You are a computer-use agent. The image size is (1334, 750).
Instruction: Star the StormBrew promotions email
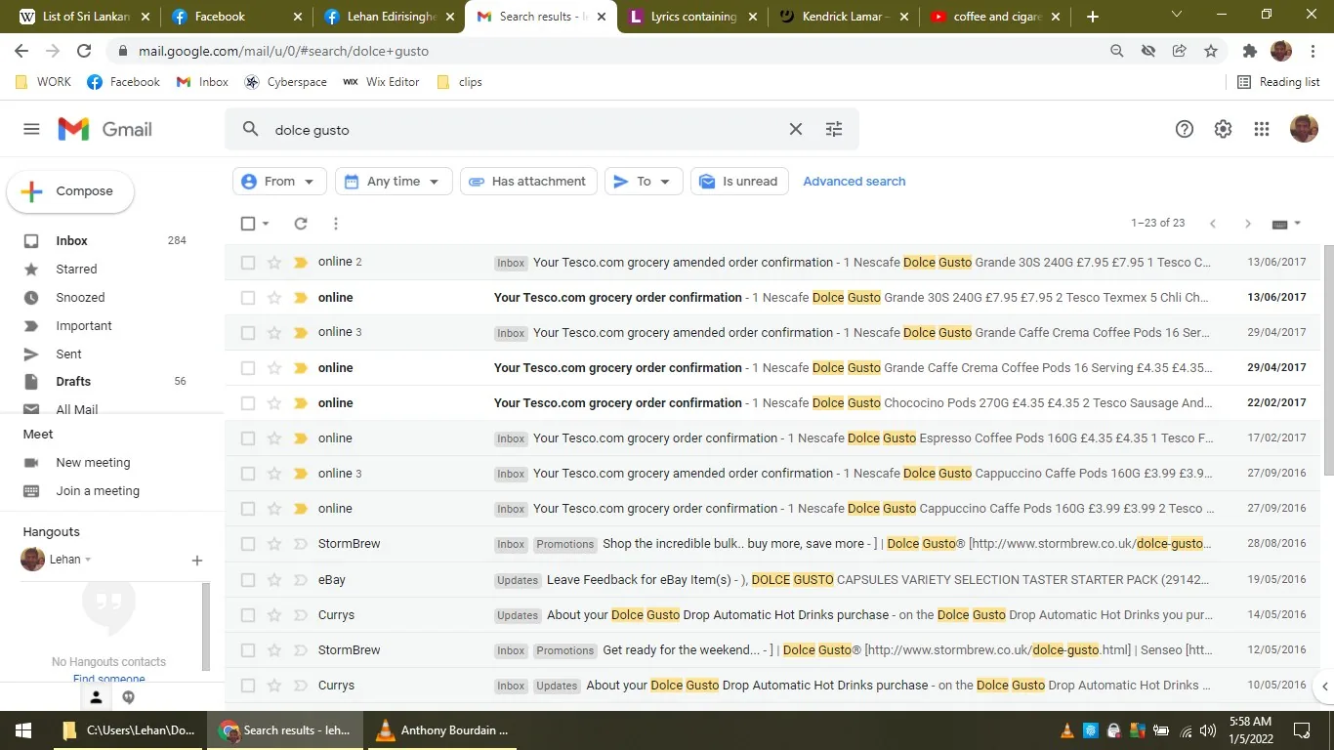tap(273, 544)
